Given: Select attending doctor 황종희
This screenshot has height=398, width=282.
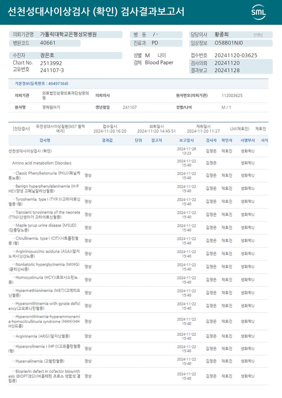Looking at the screenshot, I should tap(222, 34).
